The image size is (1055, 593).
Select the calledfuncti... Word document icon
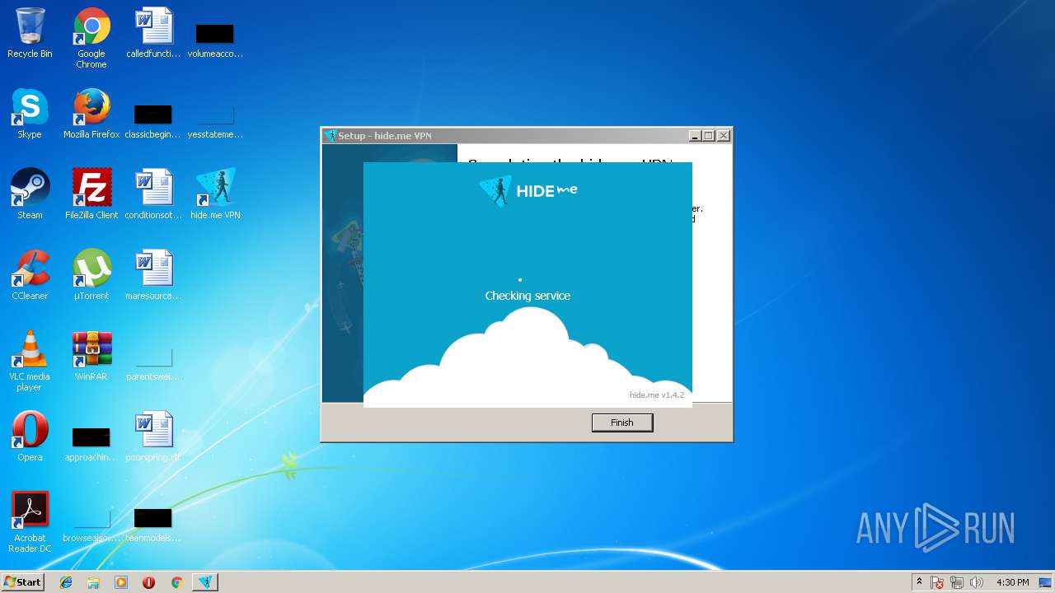tap(153, 33)
